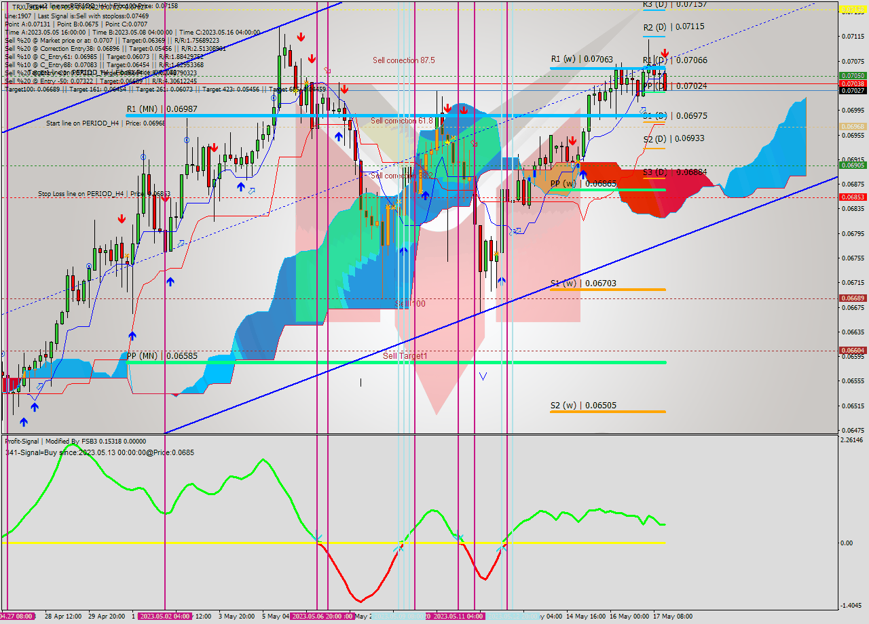
Task: Click the red 0.06853 price axis tag
Action: [x=852, y=197]
